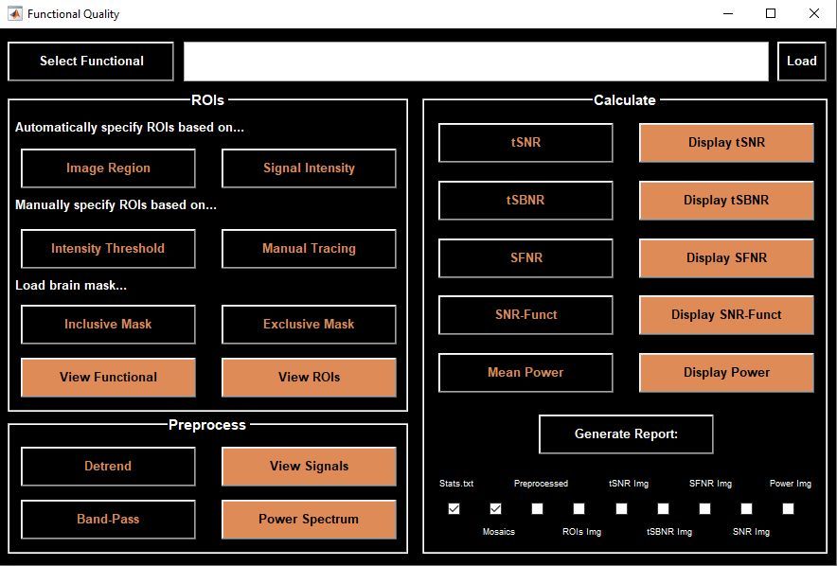This screenshot has width=837, height=566.
Task: Calculate Mean Power
Action: [525, 373]
